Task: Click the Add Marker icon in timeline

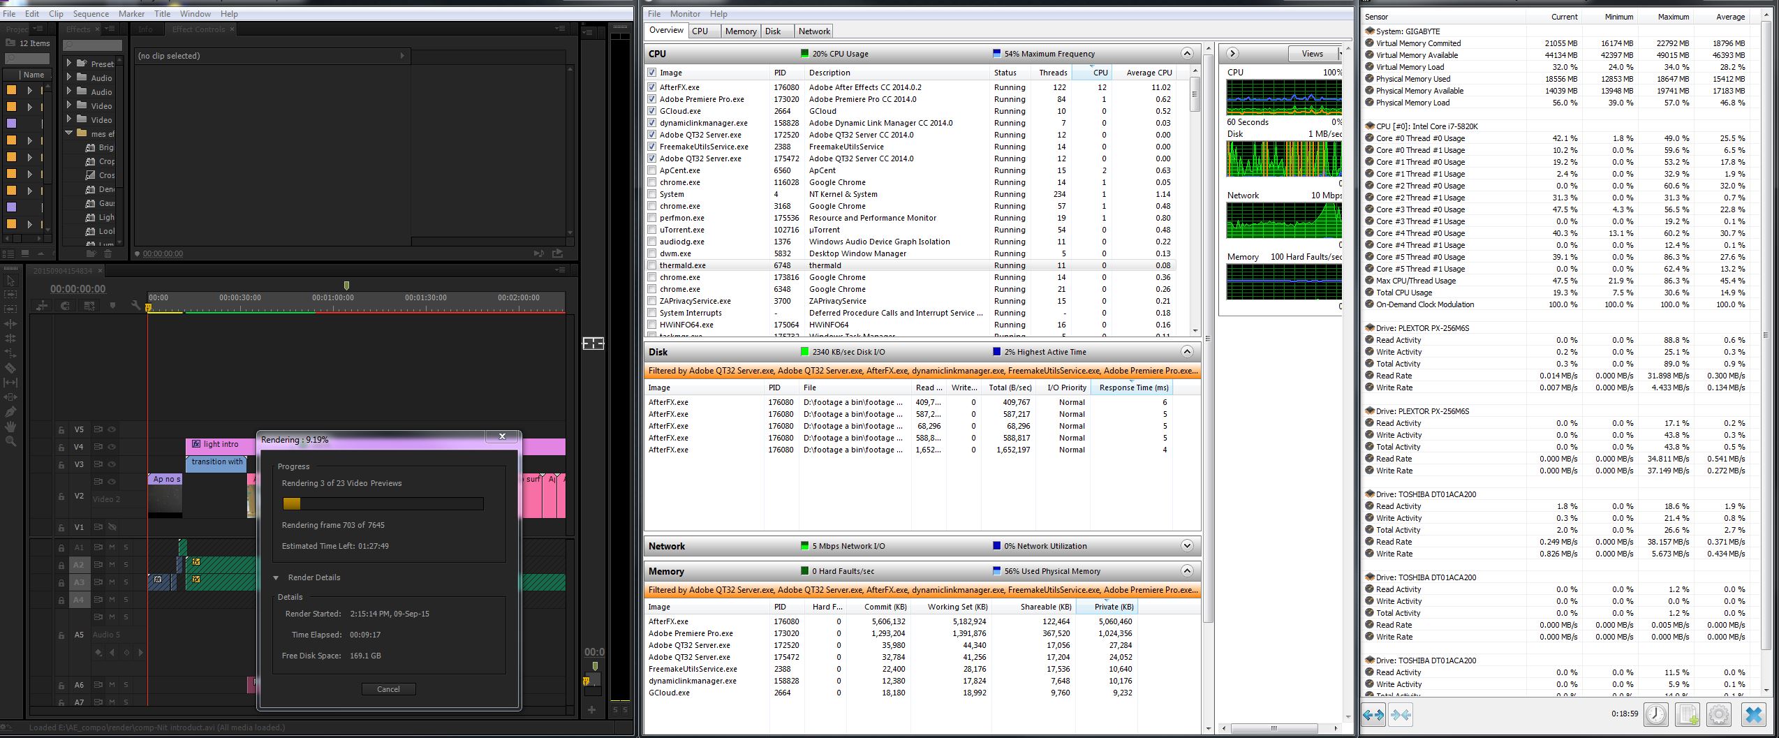Action: coord(112,306)
